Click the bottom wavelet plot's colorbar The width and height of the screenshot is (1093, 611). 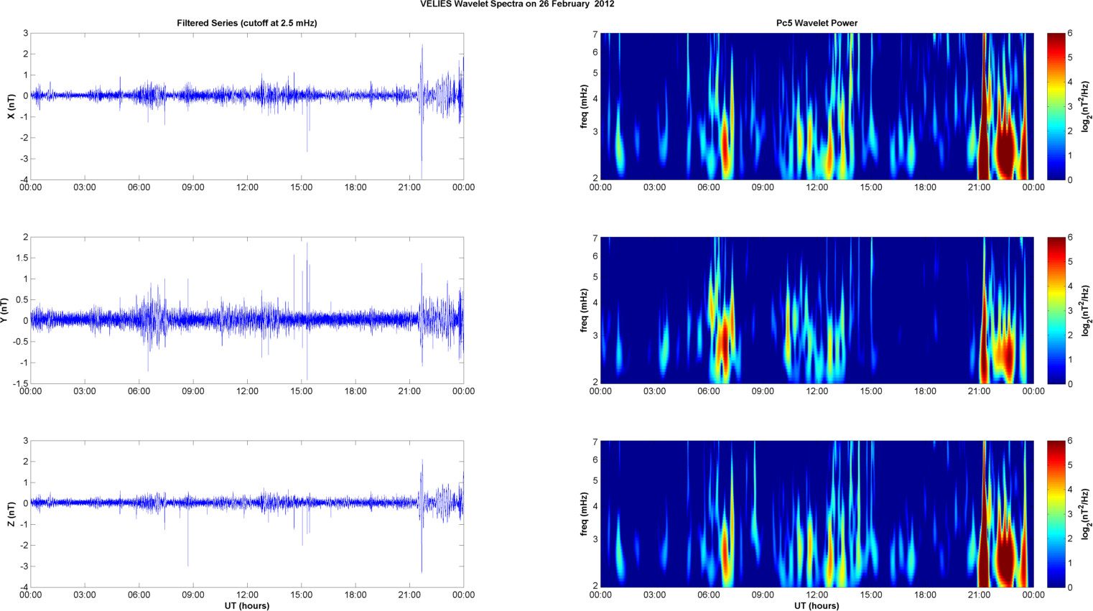tap(1056, 514)
